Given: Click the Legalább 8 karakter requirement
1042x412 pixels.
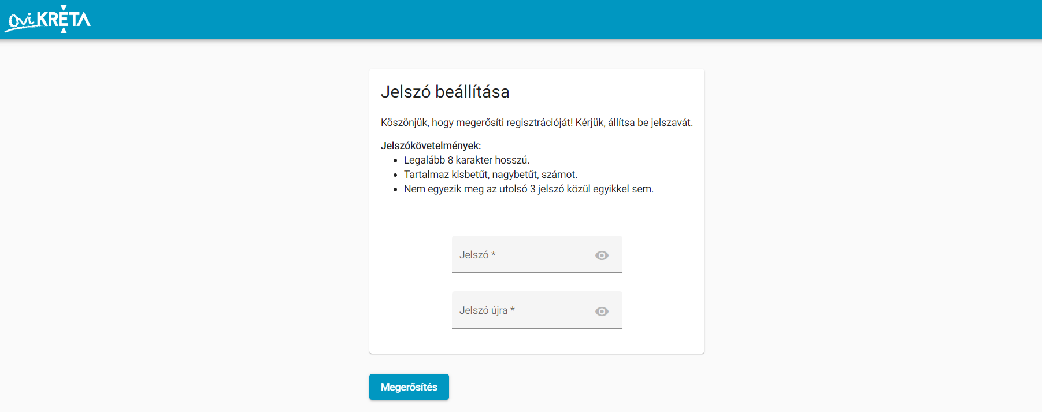Looking at the screenshot, I should 466,160.
